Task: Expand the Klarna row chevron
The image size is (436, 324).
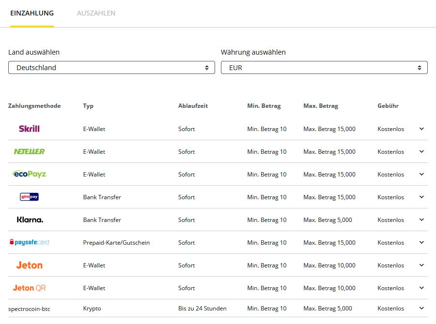Action: click(x=421, y=220)
